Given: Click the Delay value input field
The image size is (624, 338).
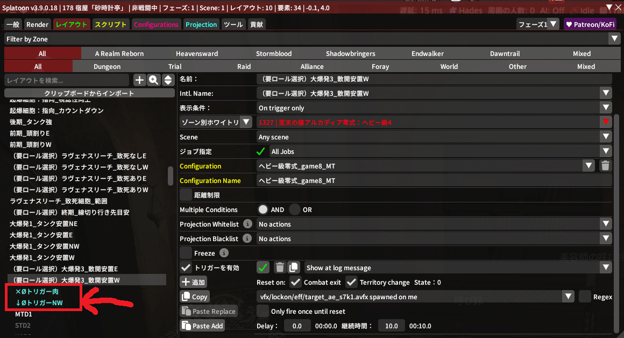Looking at the screenshot, I should coord(297,326).
